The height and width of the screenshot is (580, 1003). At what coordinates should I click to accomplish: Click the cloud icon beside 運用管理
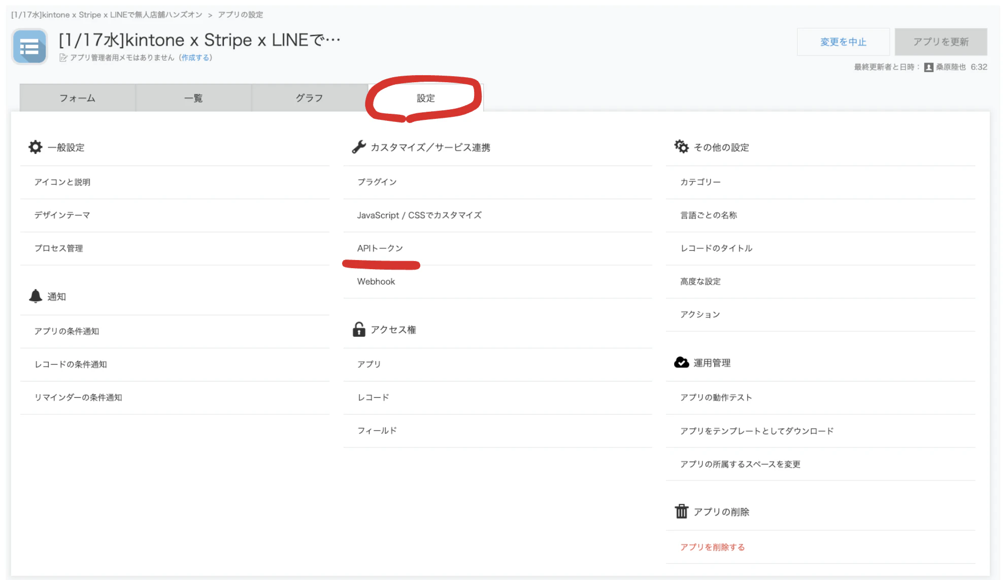681,362
